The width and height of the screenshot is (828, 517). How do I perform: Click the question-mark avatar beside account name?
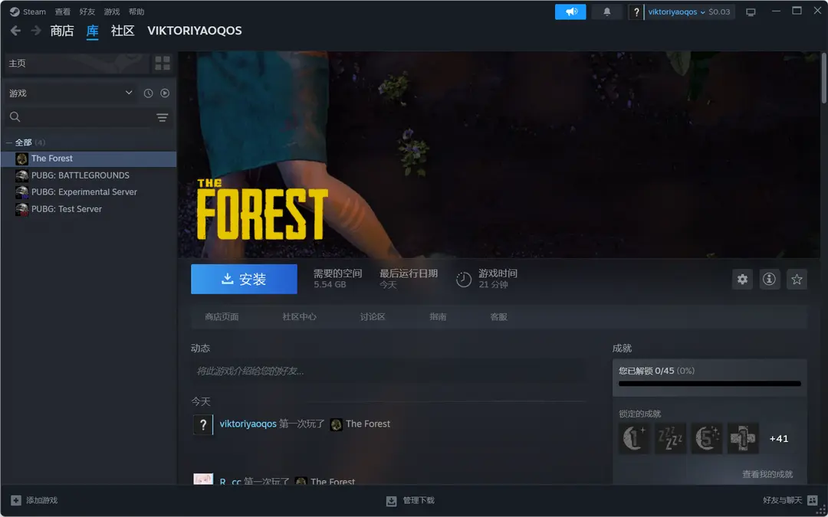[636, 12]
